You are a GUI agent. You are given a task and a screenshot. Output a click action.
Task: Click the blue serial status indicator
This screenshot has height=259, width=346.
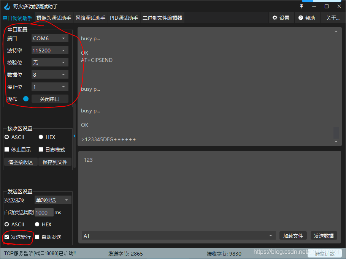pos(26,99)
